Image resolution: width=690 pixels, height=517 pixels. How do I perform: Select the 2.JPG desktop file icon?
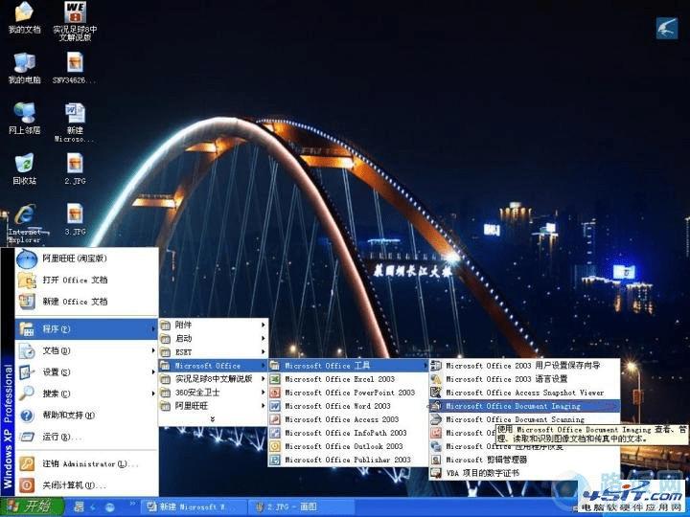click(x=75, y=164)
